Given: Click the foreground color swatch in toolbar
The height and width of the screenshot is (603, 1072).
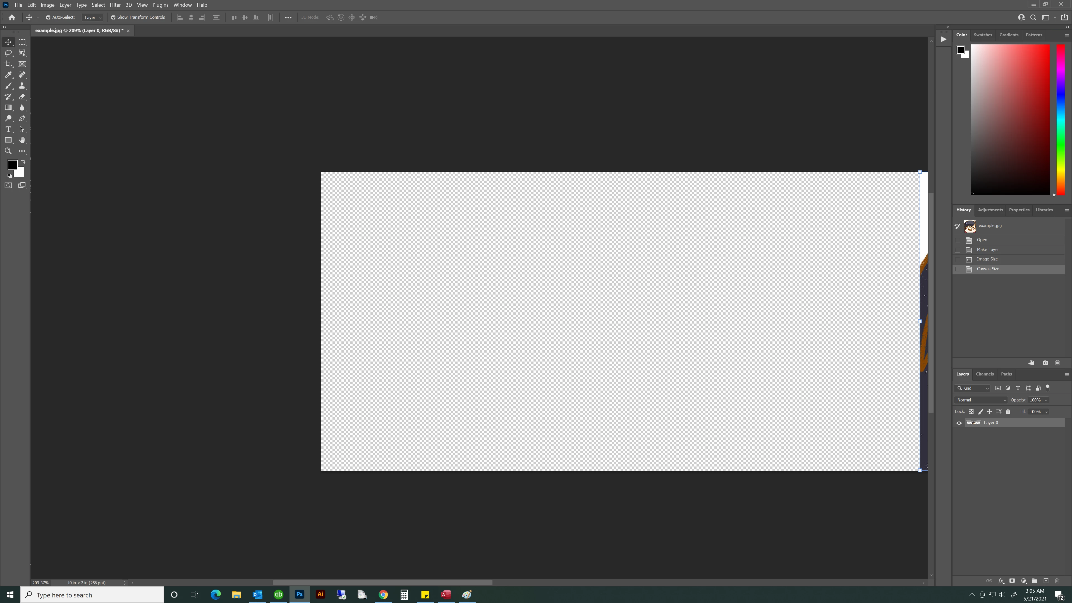Looking at the screenshot, I should pyautogui.click(x=12, y=165).
